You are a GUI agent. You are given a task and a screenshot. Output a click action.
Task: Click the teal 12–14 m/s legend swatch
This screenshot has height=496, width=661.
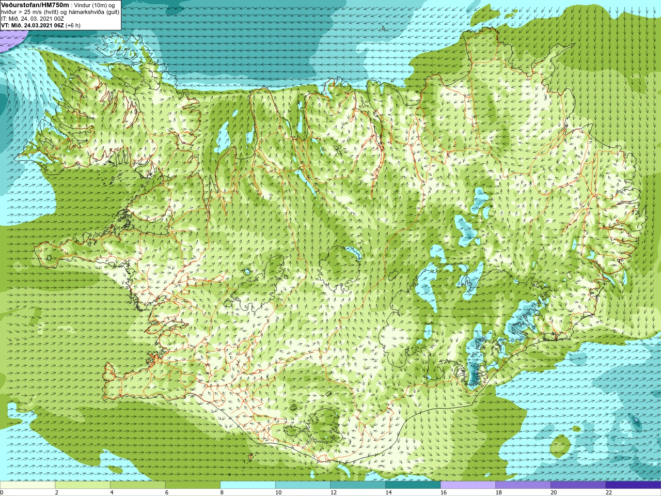(x=358, y=485)
